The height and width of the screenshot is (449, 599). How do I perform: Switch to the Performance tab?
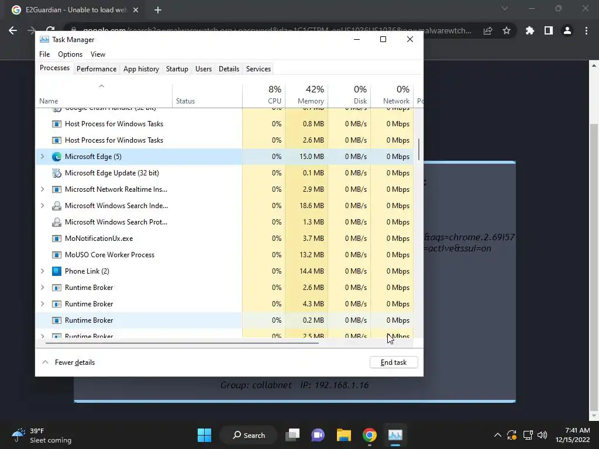pyautogui.click(x=97, y=69)
